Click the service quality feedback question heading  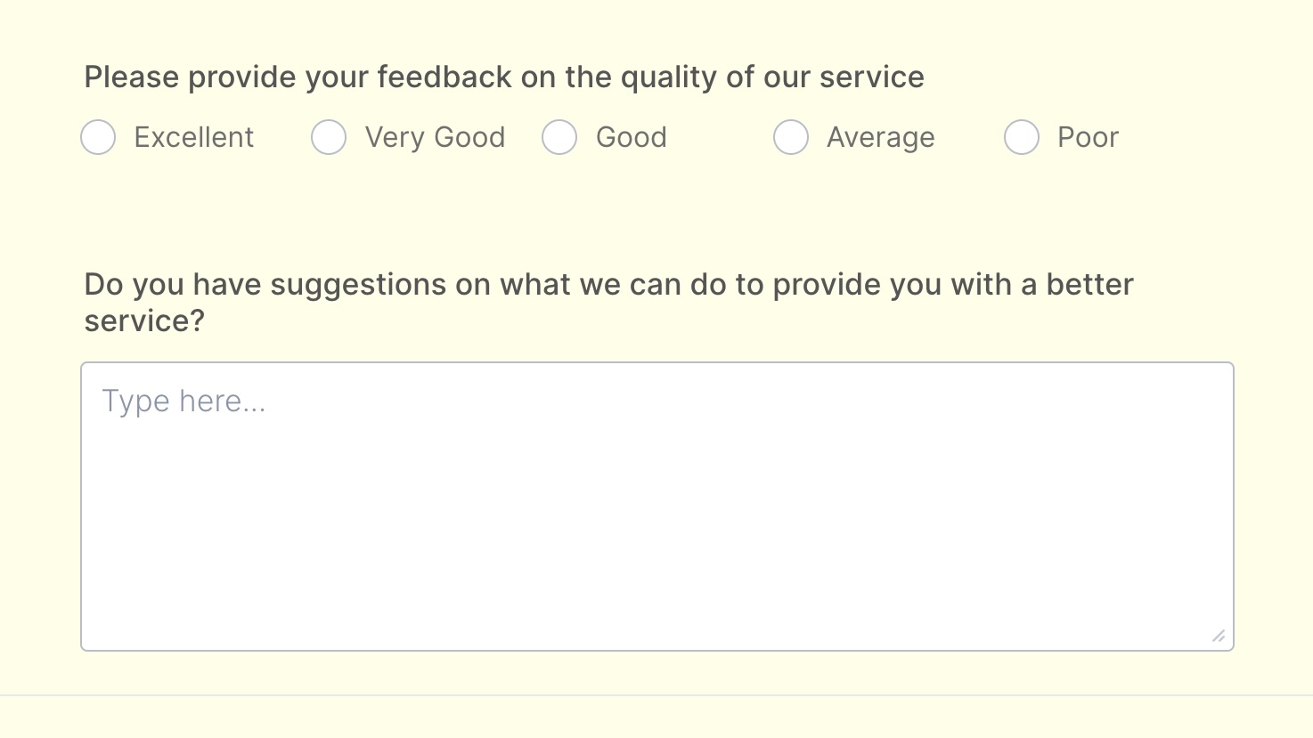(x=503, y=77)
